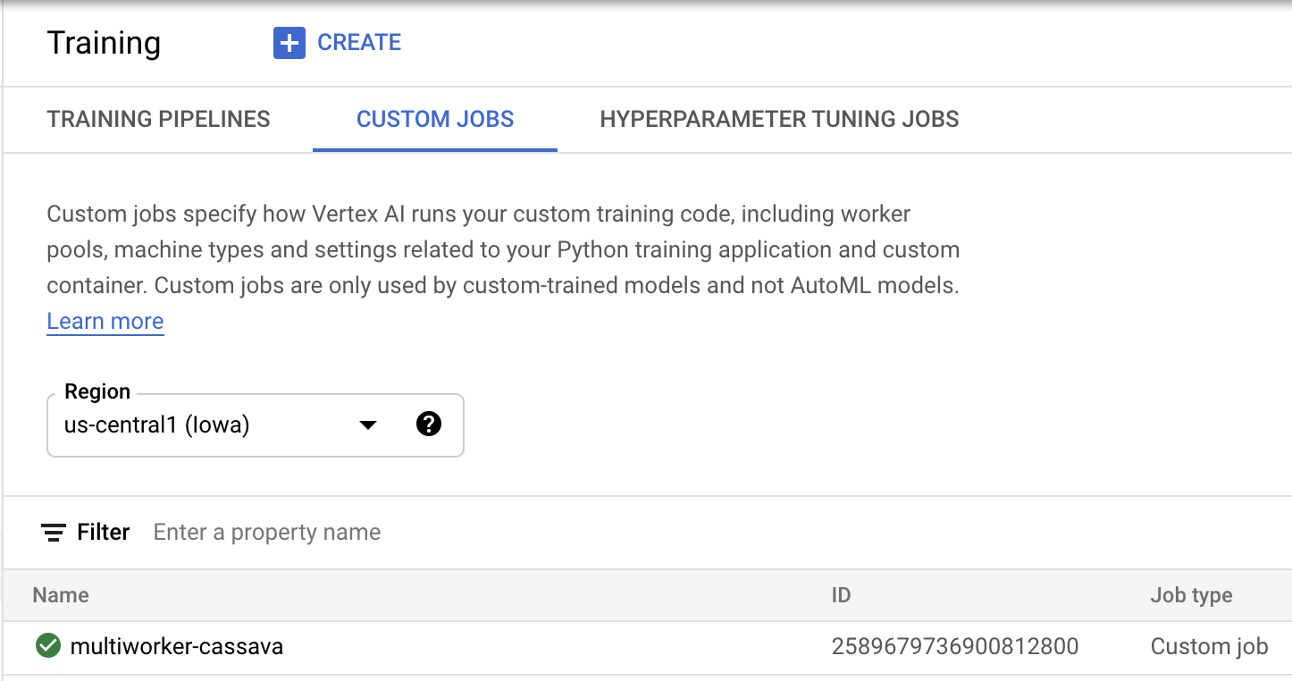Expand the region list for training jobs
The width and height of the screenshot is (1292, 681).
point(366,425)
